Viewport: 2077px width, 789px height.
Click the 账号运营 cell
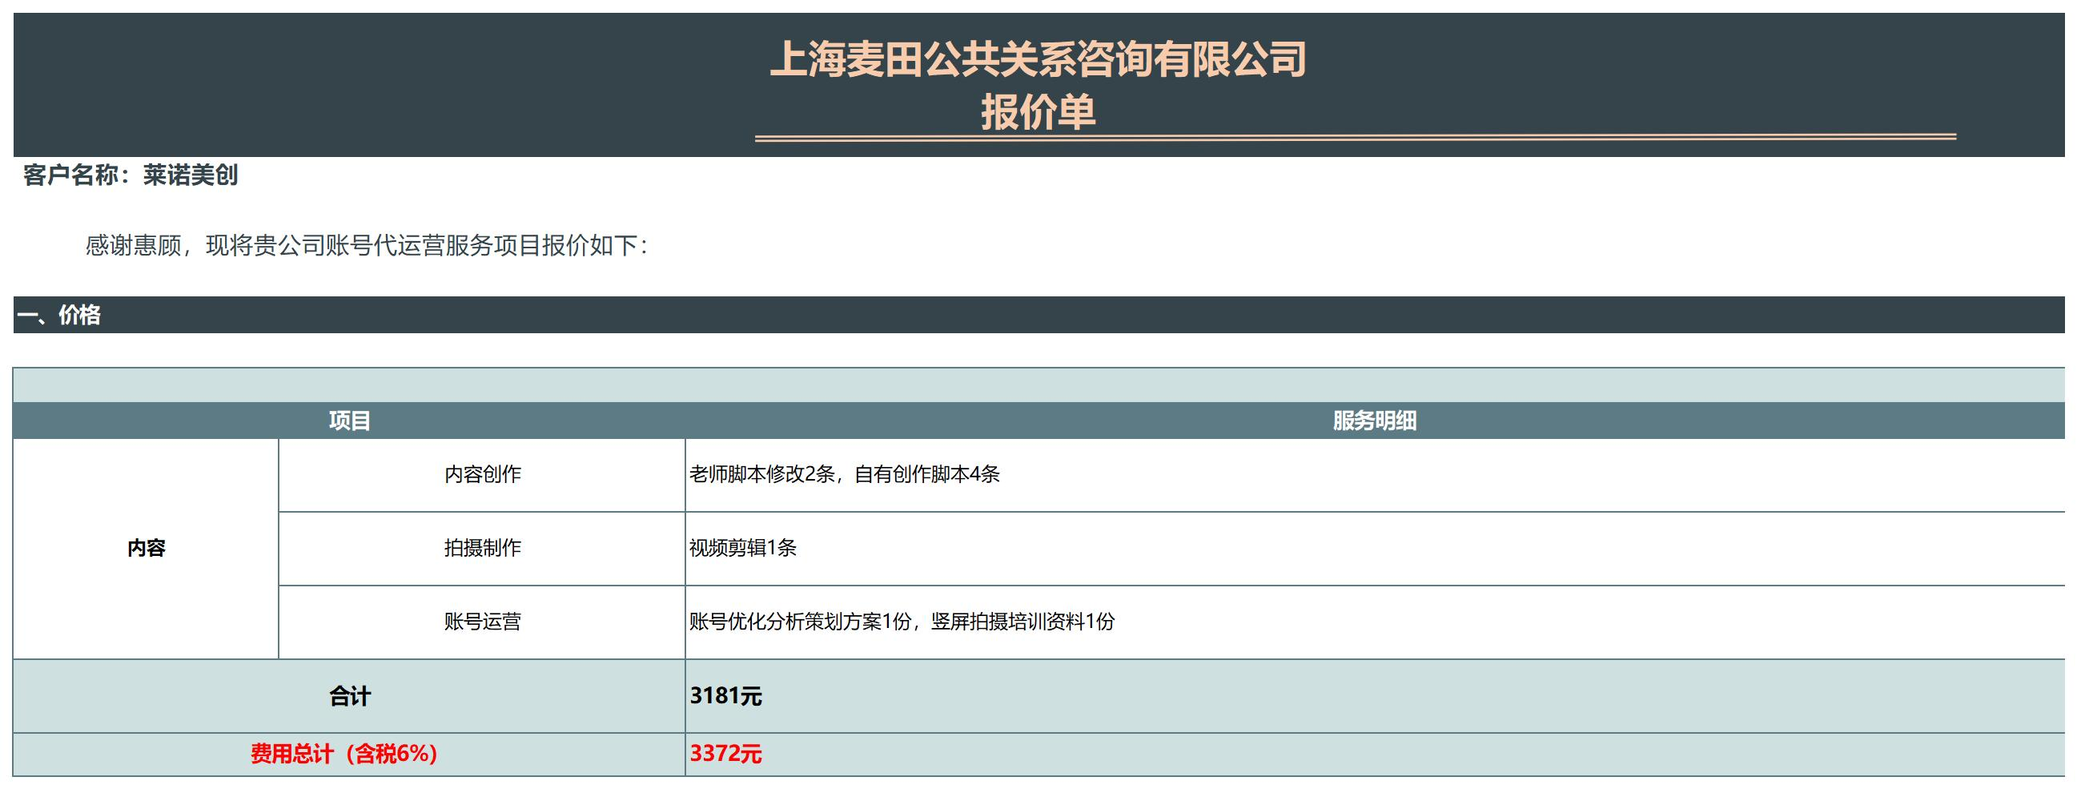point(482,622)
